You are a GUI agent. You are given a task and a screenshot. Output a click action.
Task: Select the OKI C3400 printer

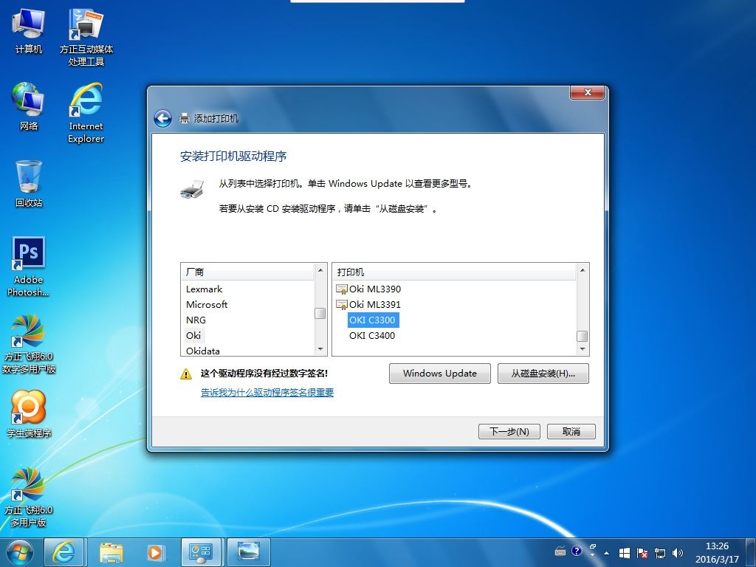pos(372,335)
